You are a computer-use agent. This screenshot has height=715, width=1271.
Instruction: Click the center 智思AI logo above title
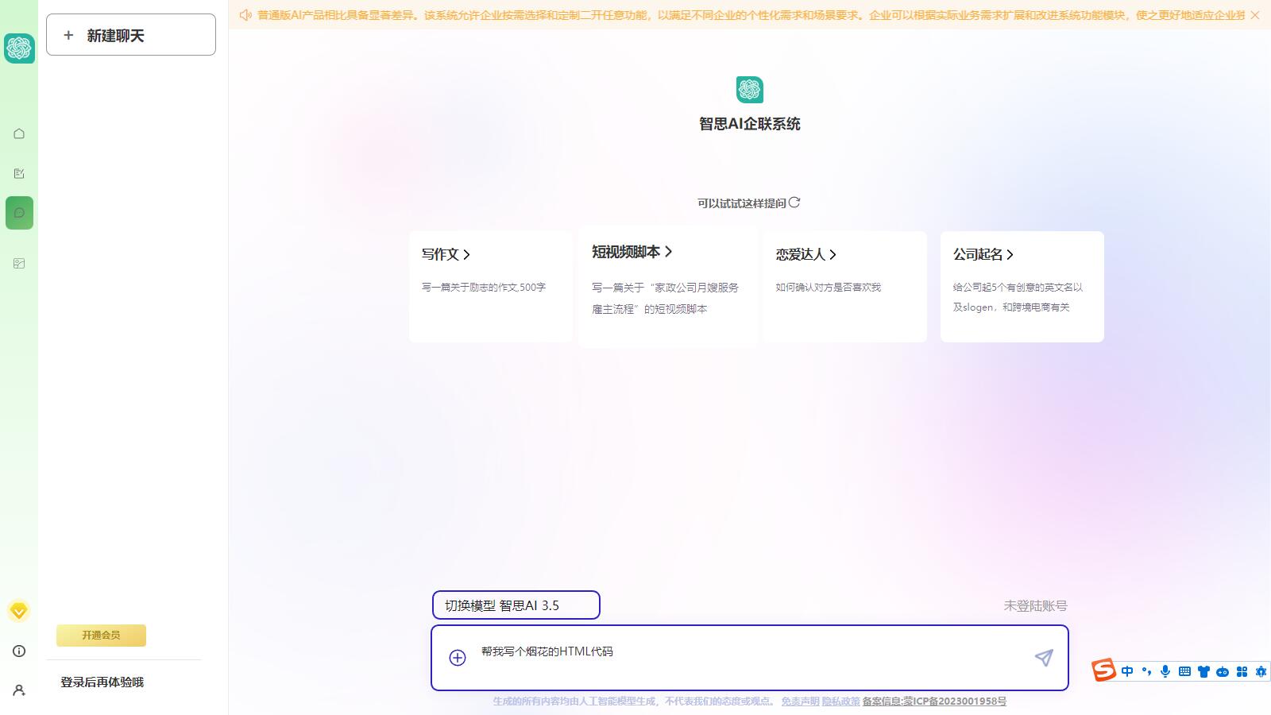click(x=750, y=90)
